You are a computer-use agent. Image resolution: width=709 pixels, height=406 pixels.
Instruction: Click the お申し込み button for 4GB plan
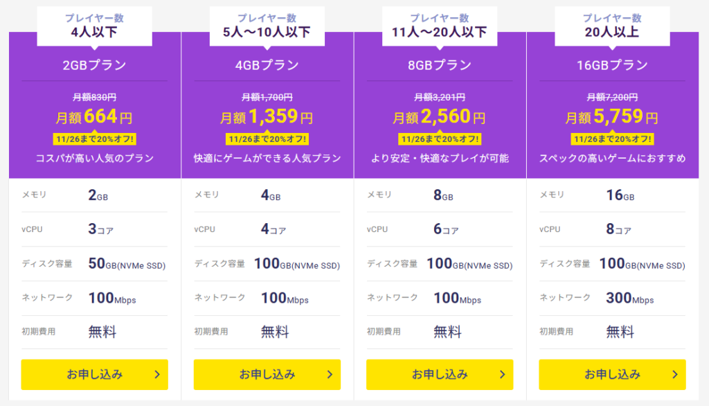coord(267,374)
